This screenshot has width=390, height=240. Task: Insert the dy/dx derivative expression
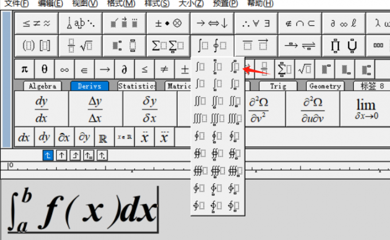(41, 109)
